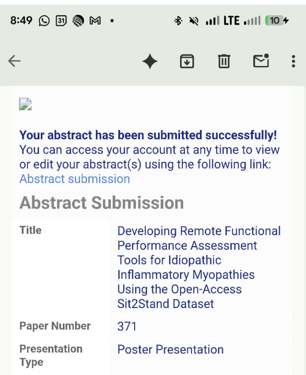Tap the "Poster Presentation" value
306x375 pixels.
coord(170,349)
